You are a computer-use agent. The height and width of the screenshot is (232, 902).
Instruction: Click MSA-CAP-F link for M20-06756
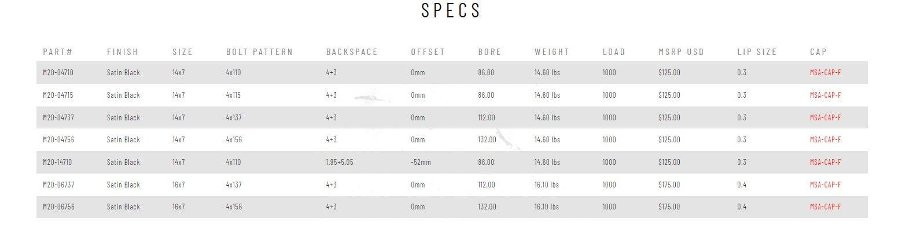click(x=825, y=207)
